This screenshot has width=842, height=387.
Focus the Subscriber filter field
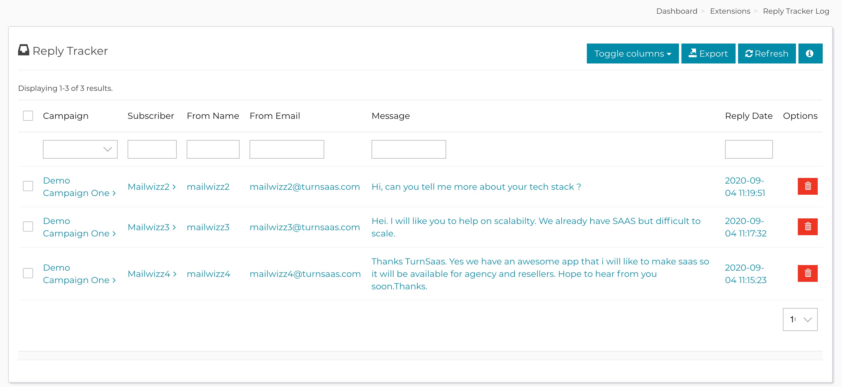(152, 149)
